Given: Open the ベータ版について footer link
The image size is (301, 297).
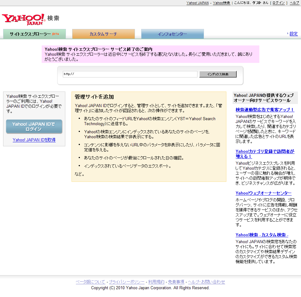Looking at the screenshot, I should point(90,282).
